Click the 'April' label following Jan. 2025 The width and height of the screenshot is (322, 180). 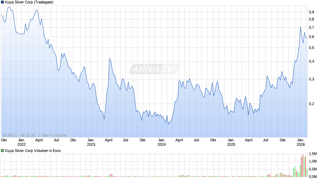coord(249,140)
